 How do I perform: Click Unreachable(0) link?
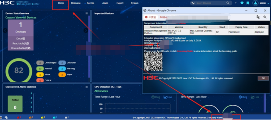pyautogui.click(x=21, y=48)
